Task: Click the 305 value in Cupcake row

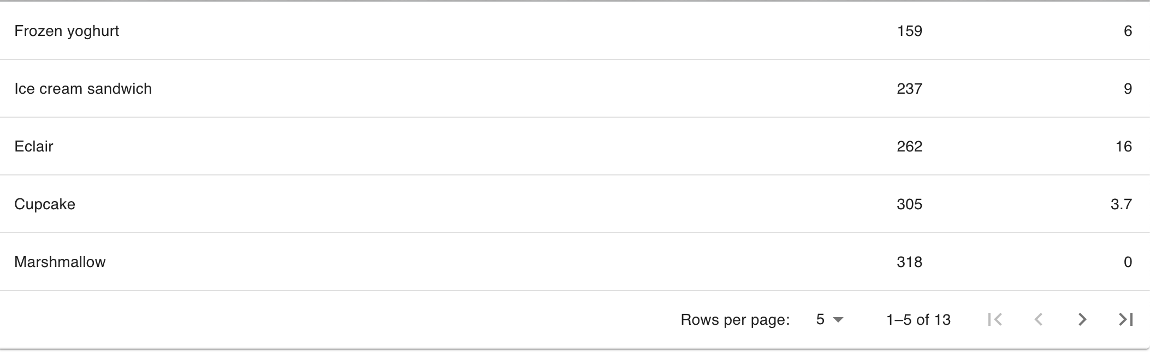Action: (909, 204)
